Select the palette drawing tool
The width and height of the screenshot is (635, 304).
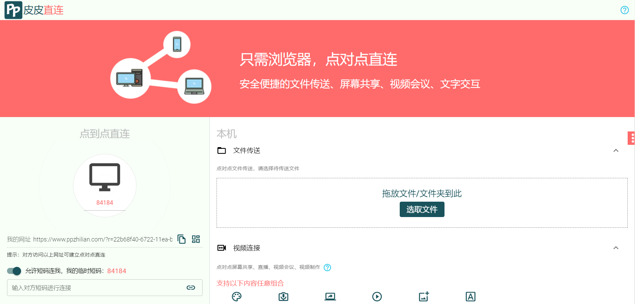pyautogui.click(x=237, y=296)
